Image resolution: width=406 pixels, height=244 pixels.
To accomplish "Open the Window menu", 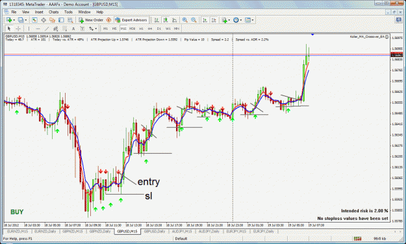I will point(84,12).
